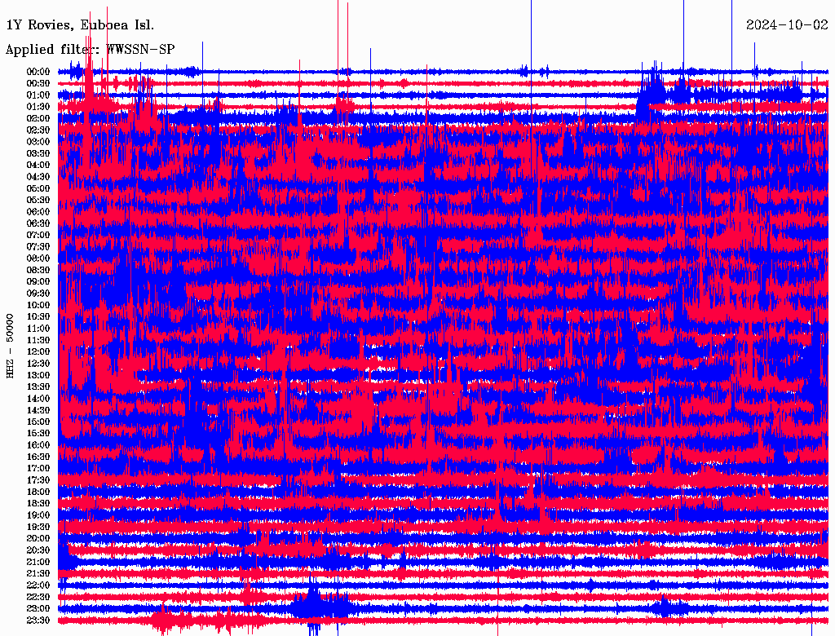Screen dimensions: 835x636
Task: Click the 21:00 time label
Action: coord(38,562)
